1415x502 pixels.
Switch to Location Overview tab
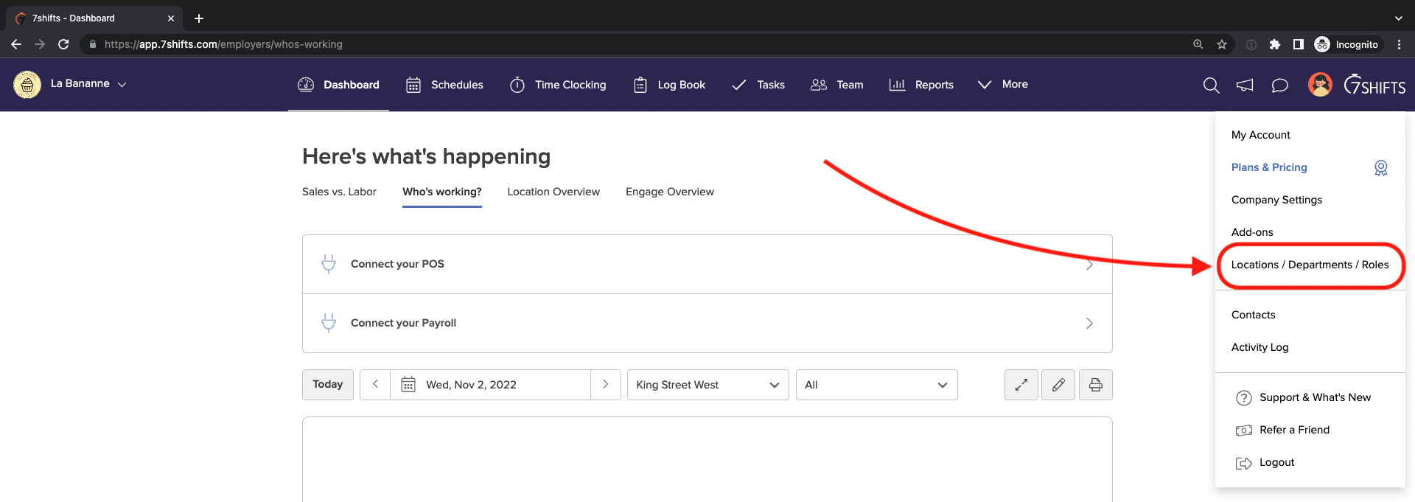(553, 192)
